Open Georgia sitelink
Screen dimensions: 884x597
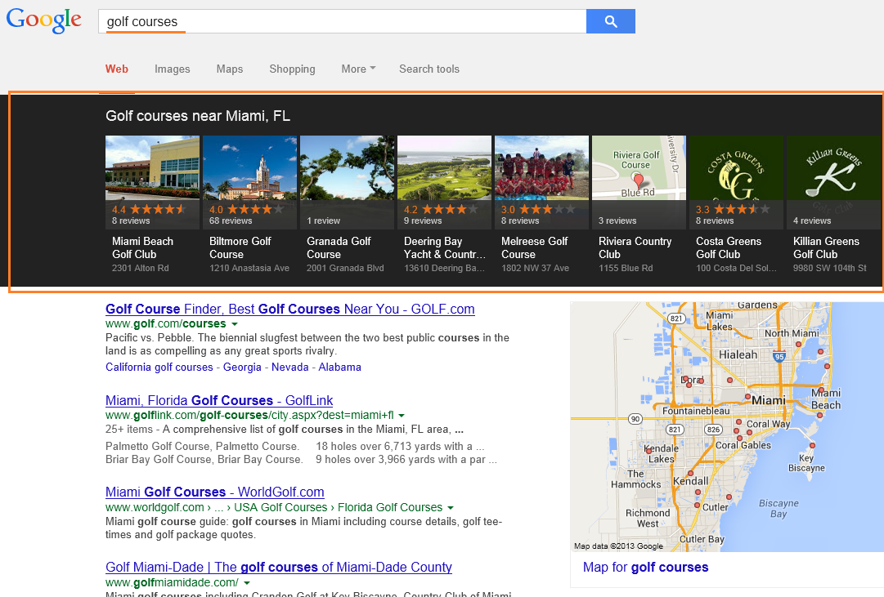(242, 368)
